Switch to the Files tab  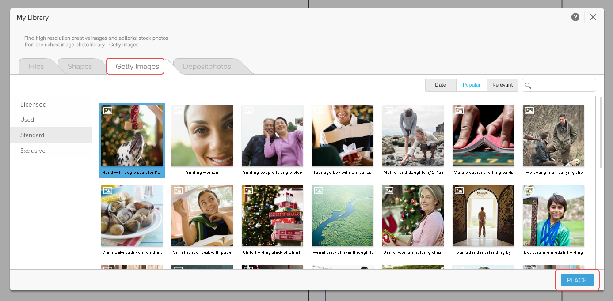(36, 67)
